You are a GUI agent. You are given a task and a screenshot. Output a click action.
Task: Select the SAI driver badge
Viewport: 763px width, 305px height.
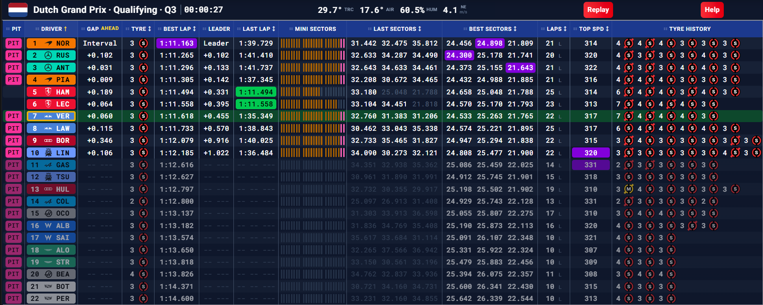(51, 238)
